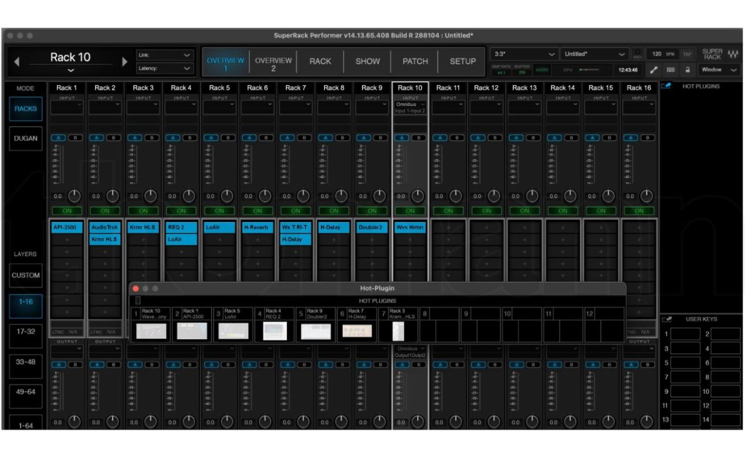The height and width of the screenshot is (460, 745).
Task: Open the Link dropdown
Action: (x=165, y=54)
